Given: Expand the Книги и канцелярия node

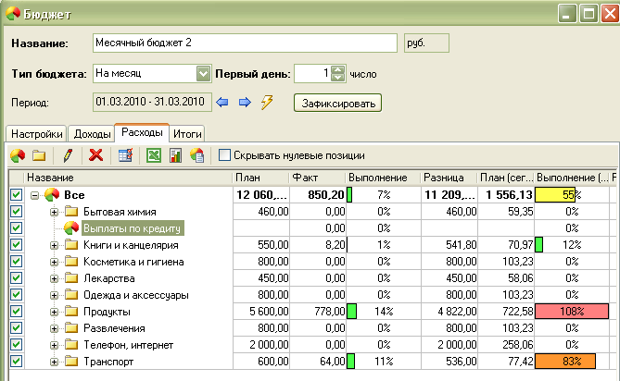Looking at the screenshot, I should coord(54,245).
